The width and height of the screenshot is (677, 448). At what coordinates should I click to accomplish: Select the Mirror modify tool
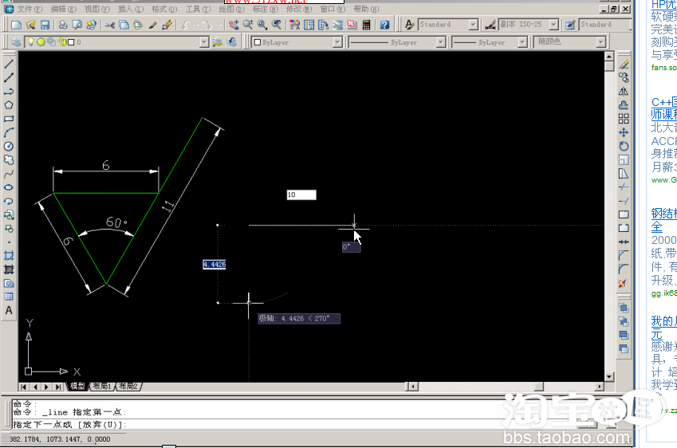click(x=624, y=92)
